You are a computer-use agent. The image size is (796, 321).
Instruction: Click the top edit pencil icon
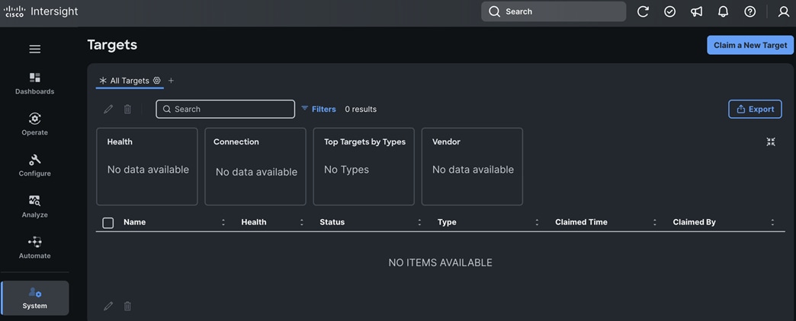[108, 109]
